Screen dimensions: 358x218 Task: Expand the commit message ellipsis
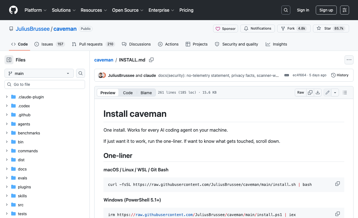[287, 75]
